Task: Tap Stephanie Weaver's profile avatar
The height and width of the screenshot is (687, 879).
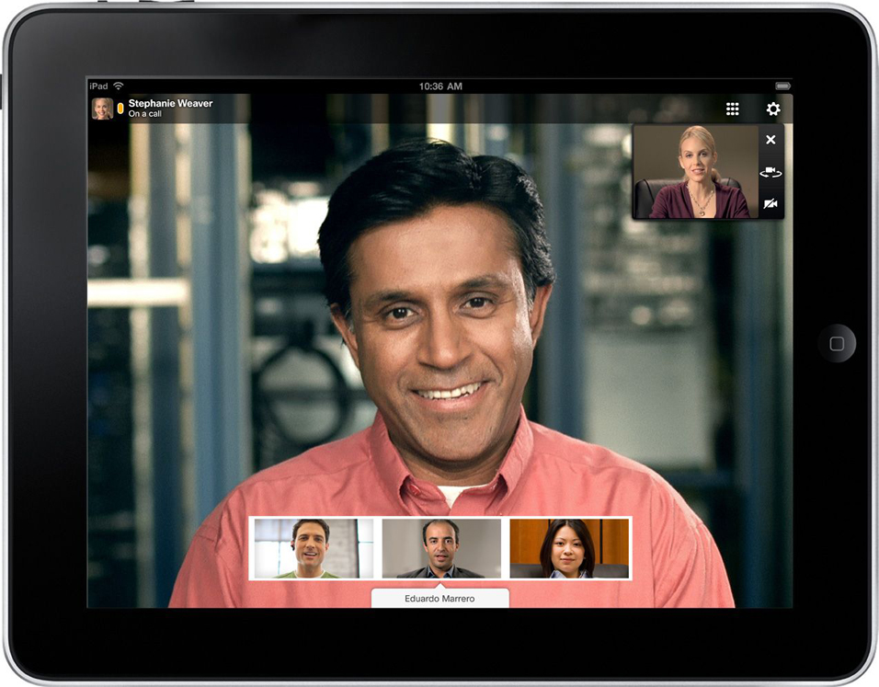Action: 102,109
